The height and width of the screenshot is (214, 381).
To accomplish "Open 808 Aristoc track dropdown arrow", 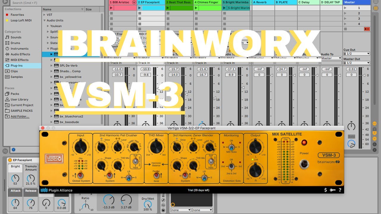I will coord(134,2).
